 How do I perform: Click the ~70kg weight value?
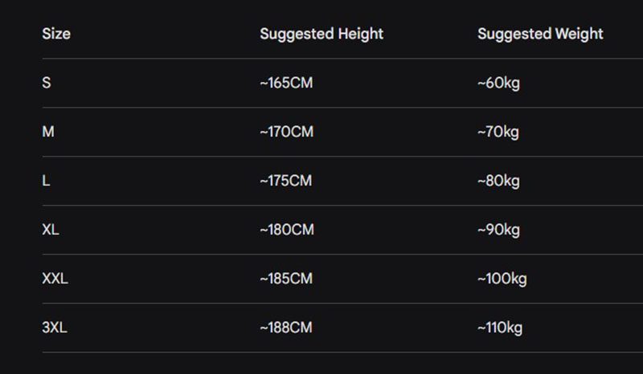(498, 132)
